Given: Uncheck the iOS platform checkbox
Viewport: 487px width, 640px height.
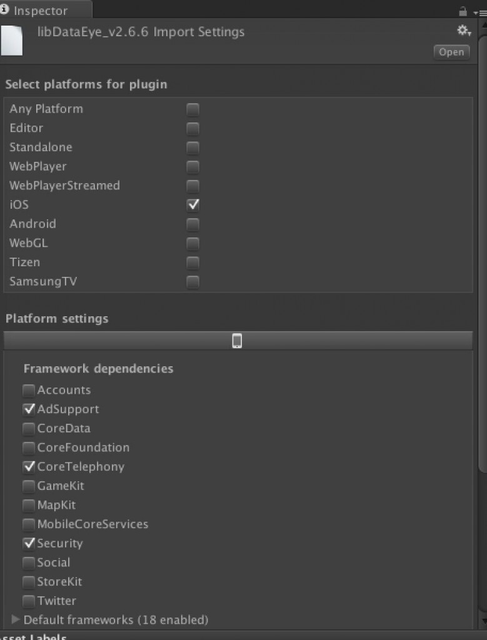Looking at the screenshot, I should [193, 205].
